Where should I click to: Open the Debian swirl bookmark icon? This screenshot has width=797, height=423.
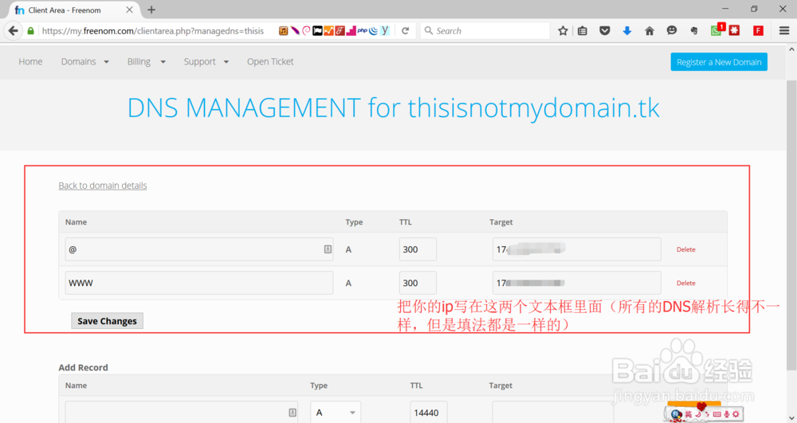(307, 30)
